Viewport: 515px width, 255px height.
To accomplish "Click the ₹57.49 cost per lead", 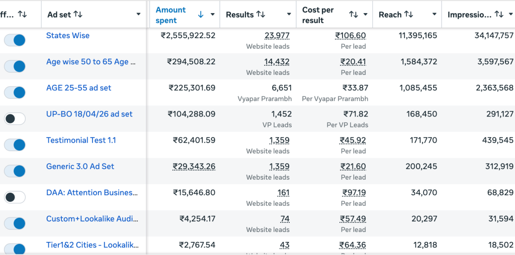I will point(353,219).
